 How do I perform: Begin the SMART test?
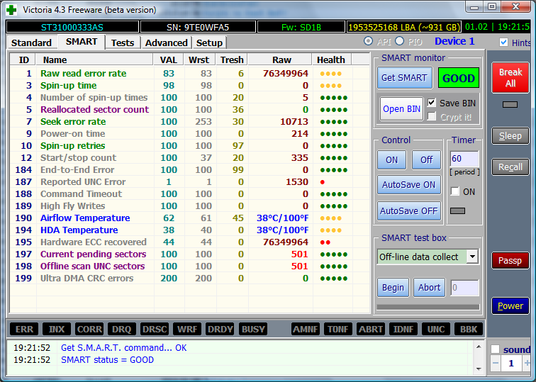click(393, 288)
